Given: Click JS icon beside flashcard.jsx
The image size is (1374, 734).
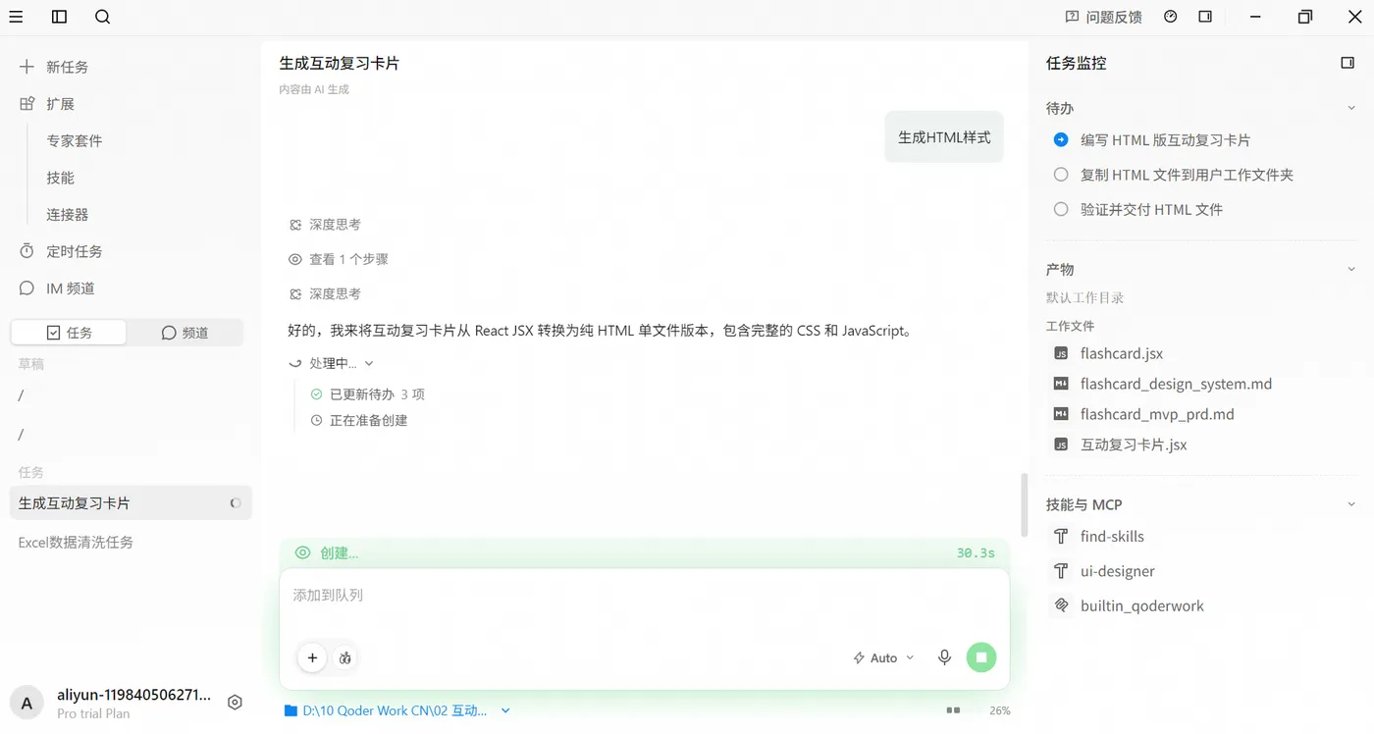Looking at the screenshot, I should pos(1060,353).
